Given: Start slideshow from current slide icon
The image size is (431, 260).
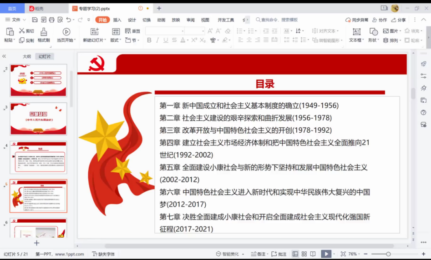Looking at the screenshot, I should (66, 32).
